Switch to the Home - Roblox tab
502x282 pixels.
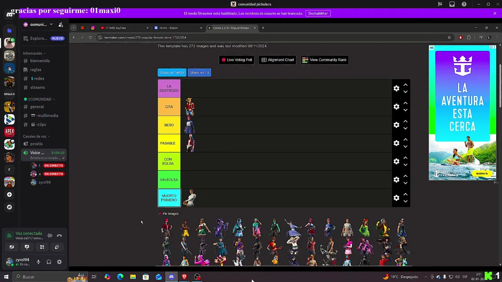(178, 28)
